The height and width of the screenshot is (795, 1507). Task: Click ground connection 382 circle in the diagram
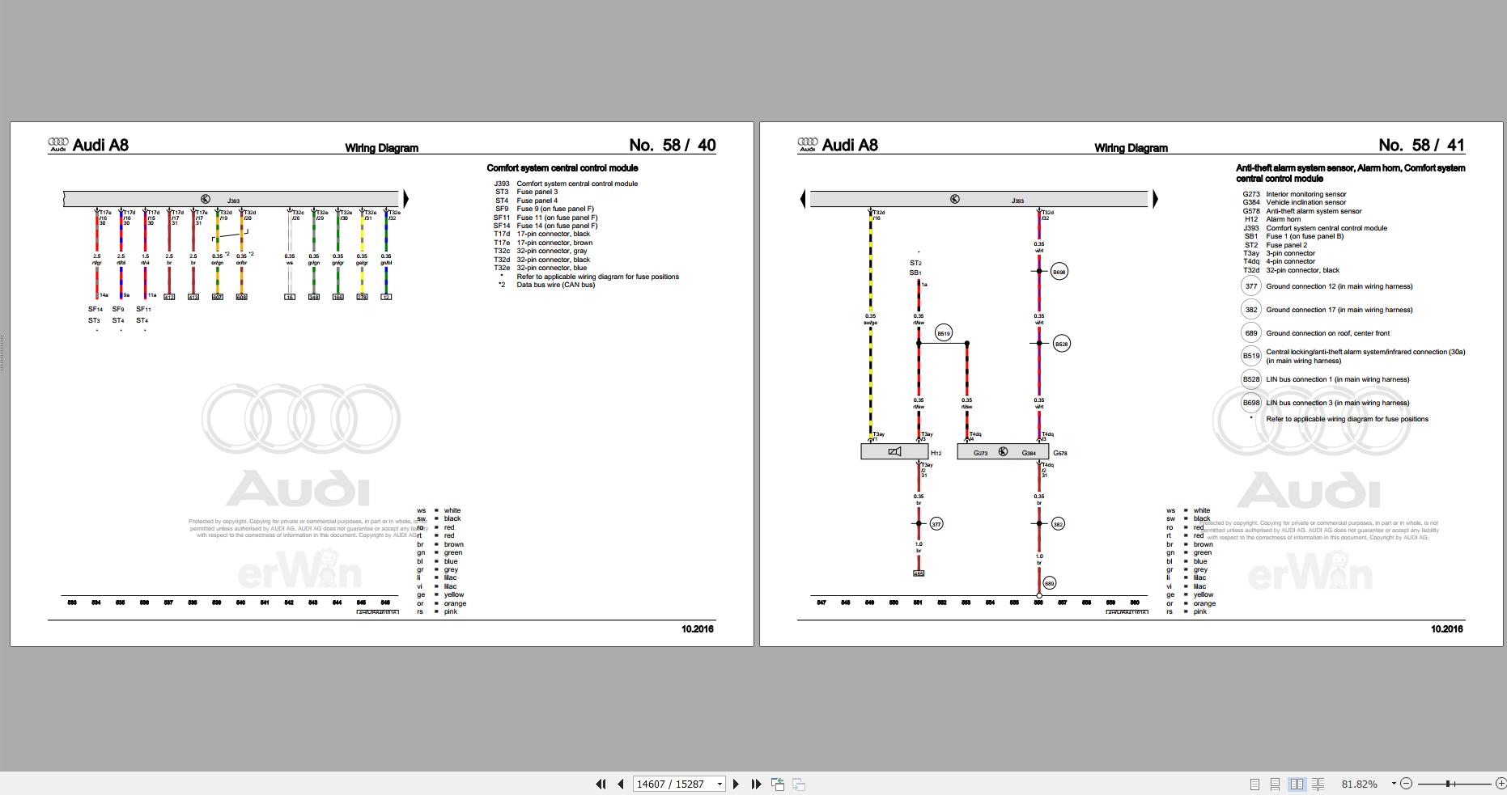(1058, 524)
